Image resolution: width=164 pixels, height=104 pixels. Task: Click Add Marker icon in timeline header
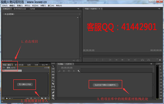point(74,71)
